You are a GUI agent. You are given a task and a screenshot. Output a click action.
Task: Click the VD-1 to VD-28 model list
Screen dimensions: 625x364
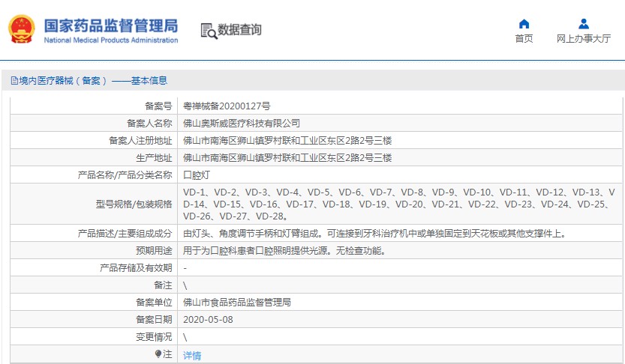pyautogui.click(x=398, y=204)
